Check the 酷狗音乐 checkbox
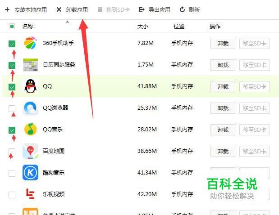The image size is (279, 215). tap(12, 173)
